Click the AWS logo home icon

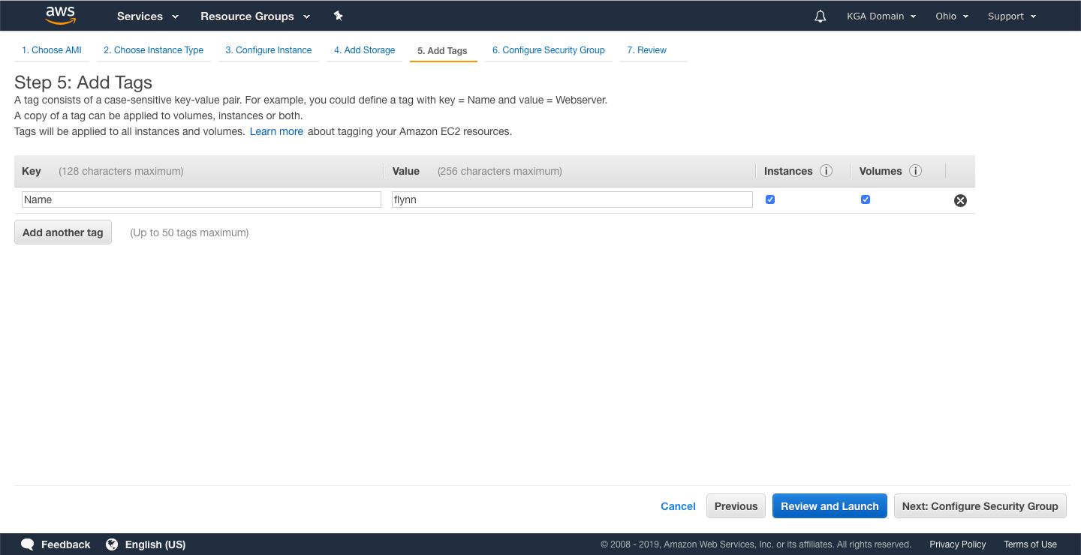(60, 15)
